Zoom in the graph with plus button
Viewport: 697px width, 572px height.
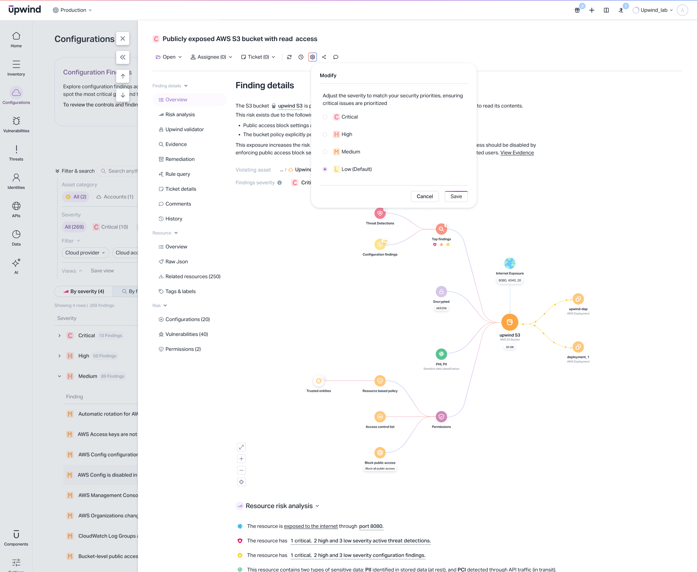click(241, 459)
